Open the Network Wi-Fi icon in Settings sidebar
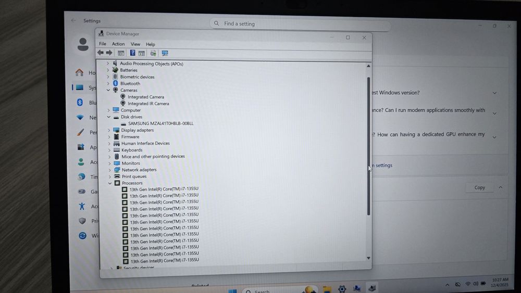This screenshot has width=521, height=293. 80,117
